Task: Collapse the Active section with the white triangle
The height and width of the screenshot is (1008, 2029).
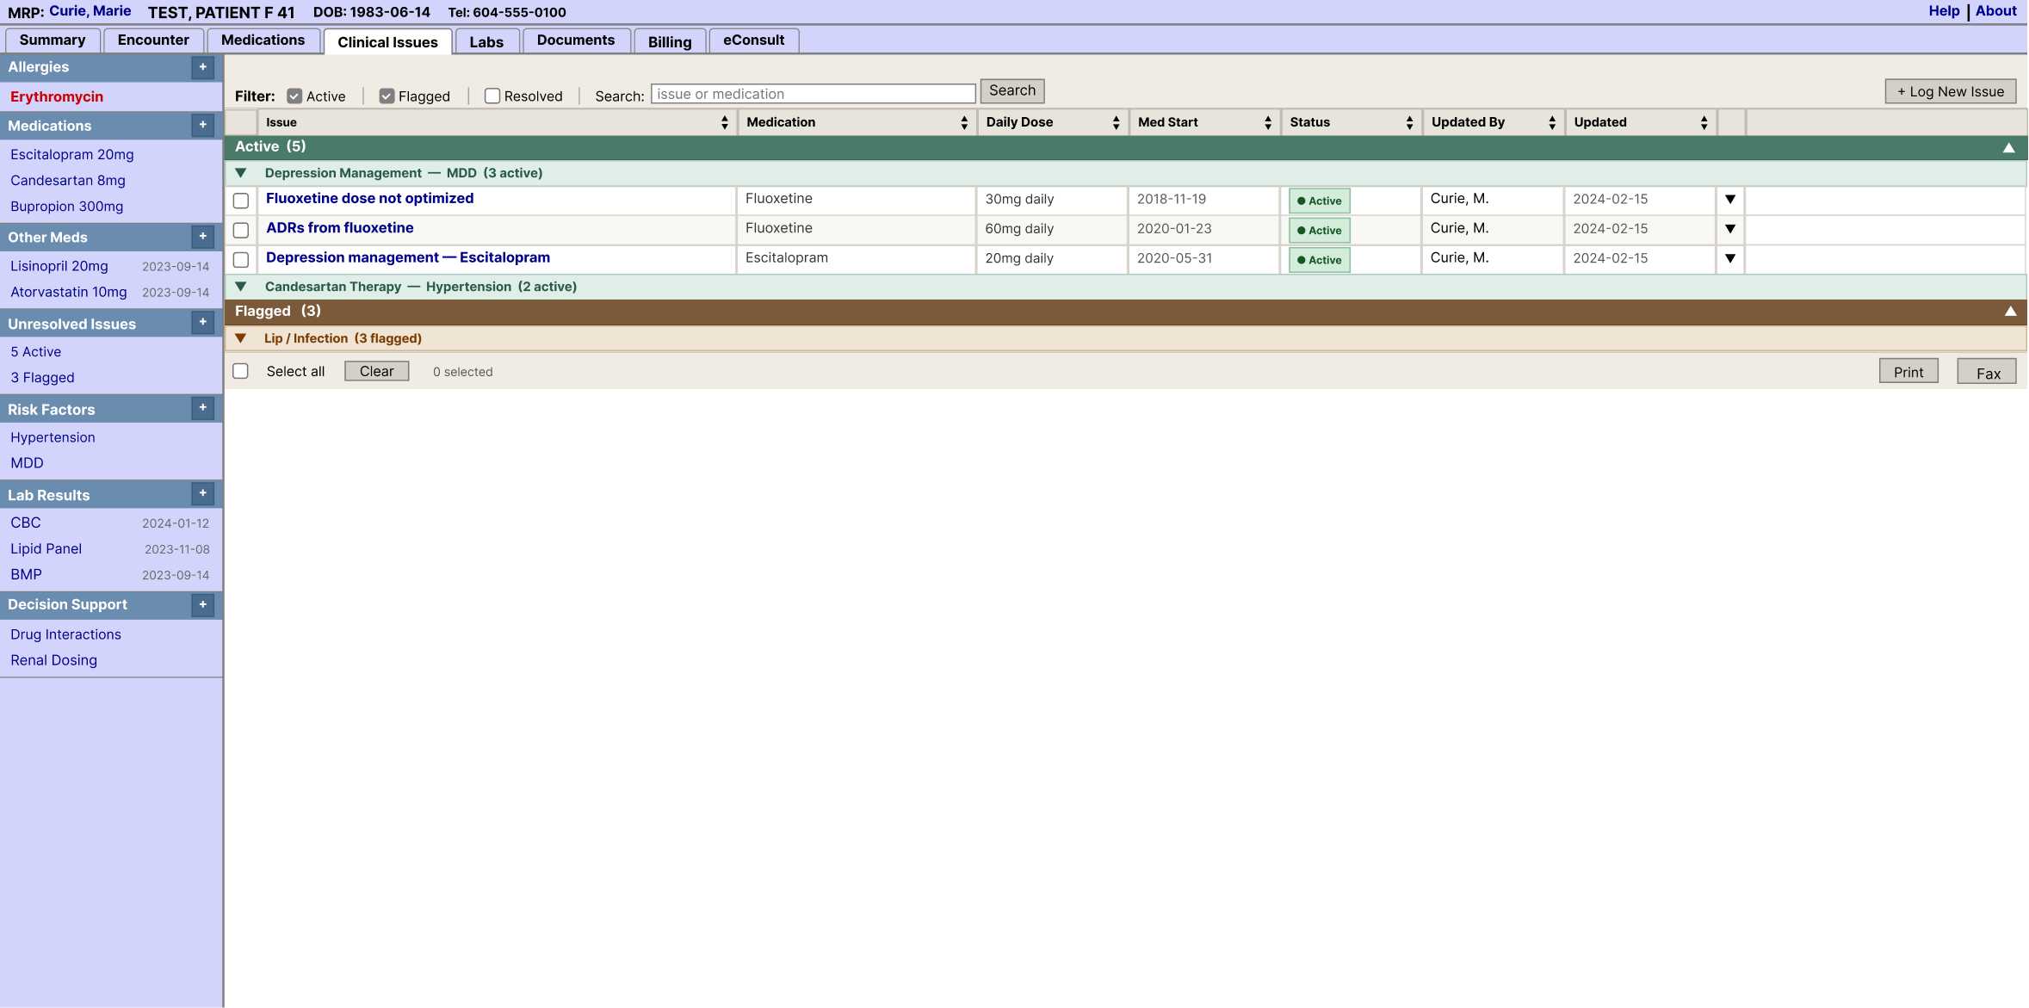Action: [x=2008, y=147]
